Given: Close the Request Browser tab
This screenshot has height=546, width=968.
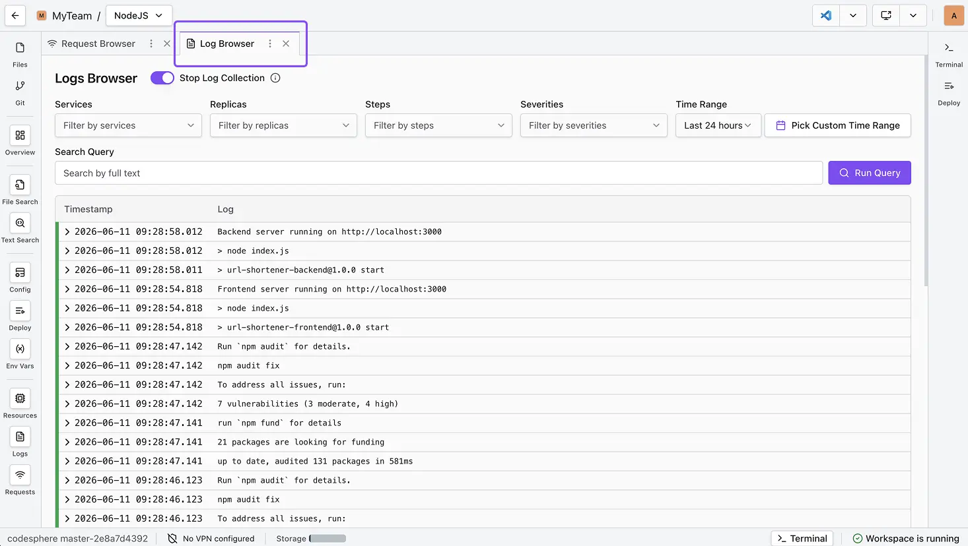Looking at the screenshot, I should click(x=167, y=44).
